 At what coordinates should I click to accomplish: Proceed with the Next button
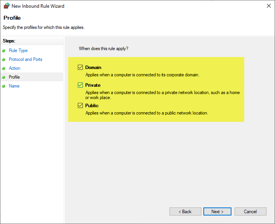(x=217, y=212)
